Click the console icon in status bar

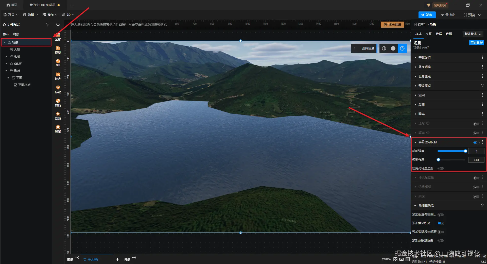point(408,259)
